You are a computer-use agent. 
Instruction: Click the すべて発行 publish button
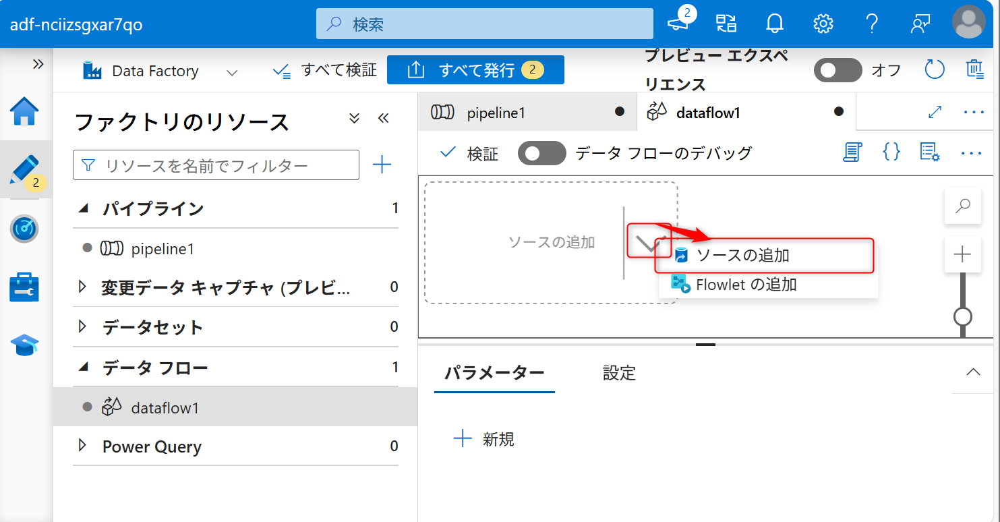pos(475,69)
